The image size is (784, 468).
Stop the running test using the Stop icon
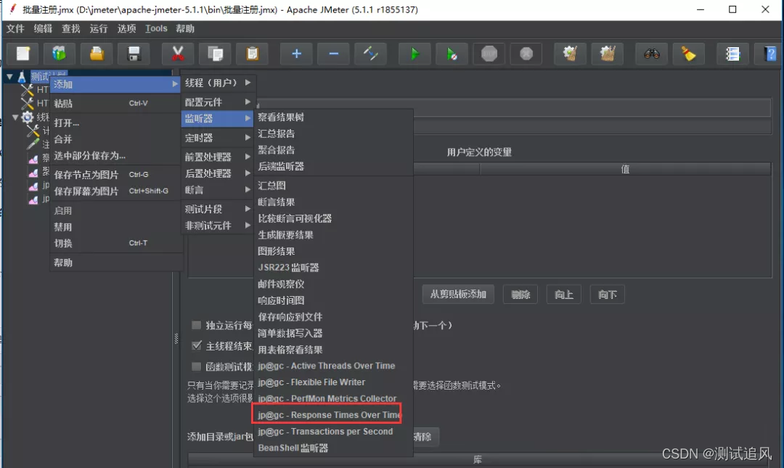pos(489,53)
